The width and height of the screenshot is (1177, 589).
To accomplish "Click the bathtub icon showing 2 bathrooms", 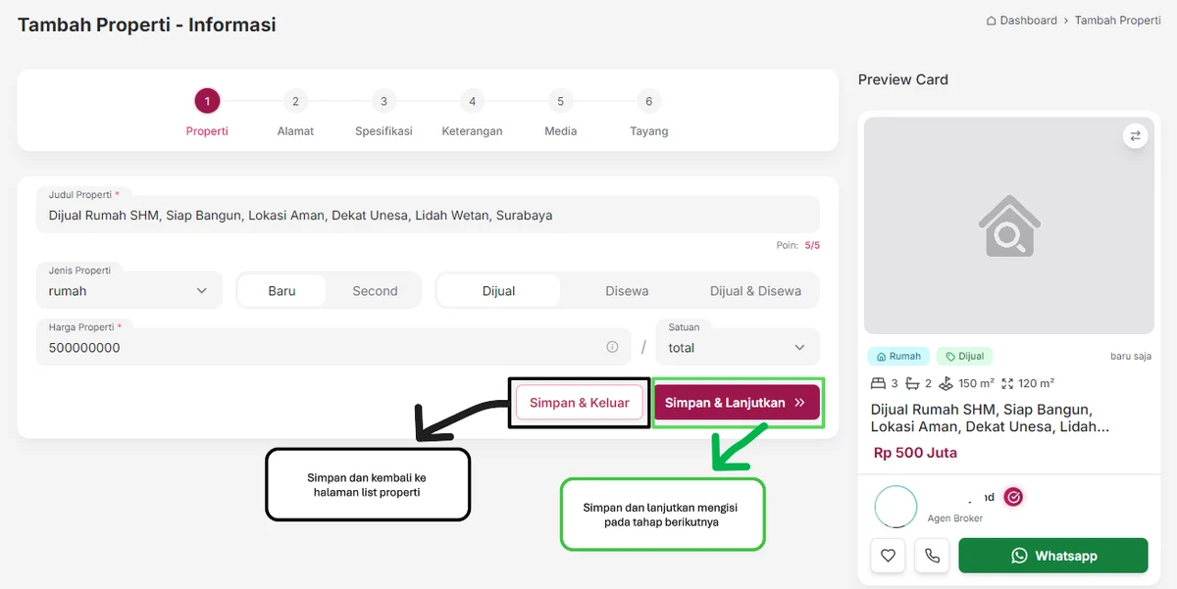I will (913, 383).
